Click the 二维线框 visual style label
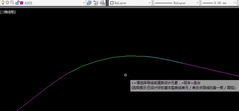The image size is (239, 111). [8, 12]
